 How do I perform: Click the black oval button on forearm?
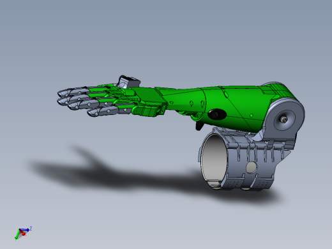[x=217, y=114]
